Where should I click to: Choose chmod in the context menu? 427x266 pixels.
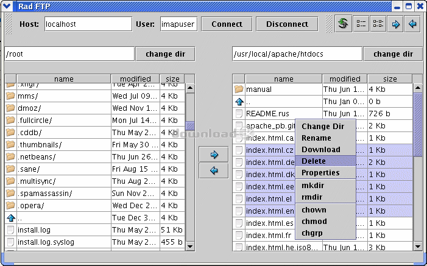pos(314,222)
